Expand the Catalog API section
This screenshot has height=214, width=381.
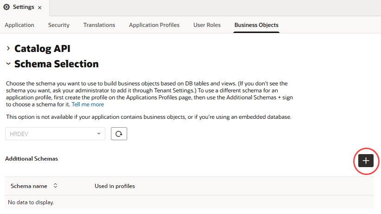click(x=8, y=48)
